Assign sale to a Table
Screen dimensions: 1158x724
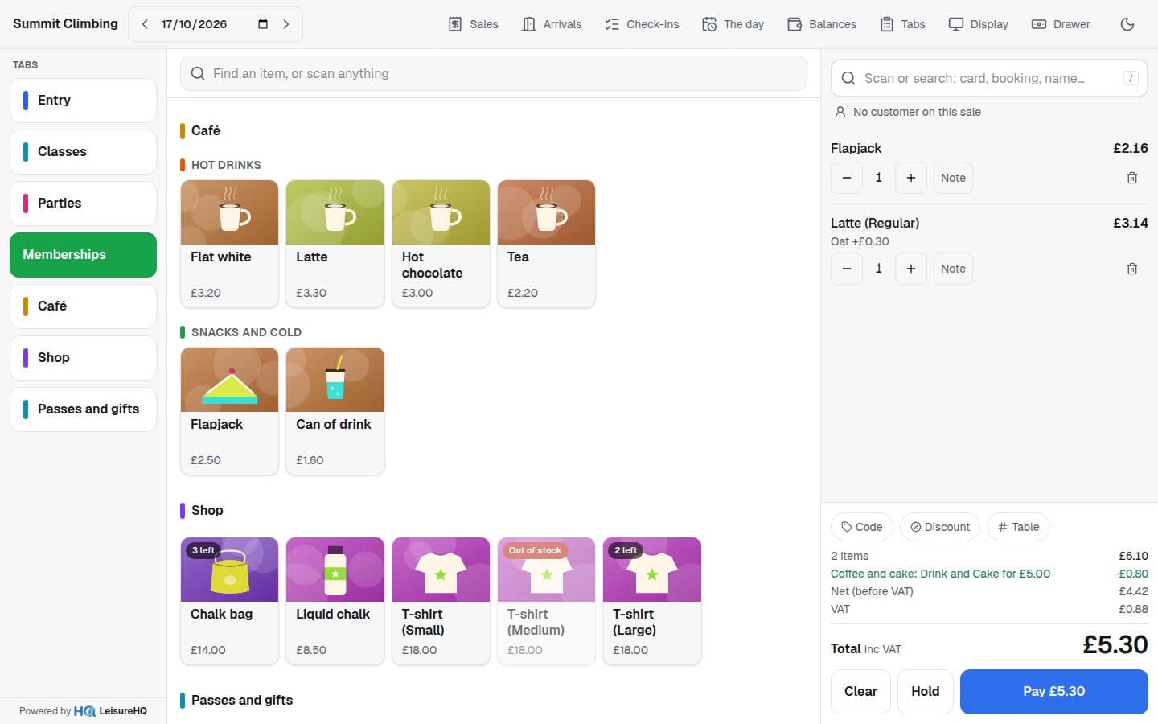tap(1018, 527)
